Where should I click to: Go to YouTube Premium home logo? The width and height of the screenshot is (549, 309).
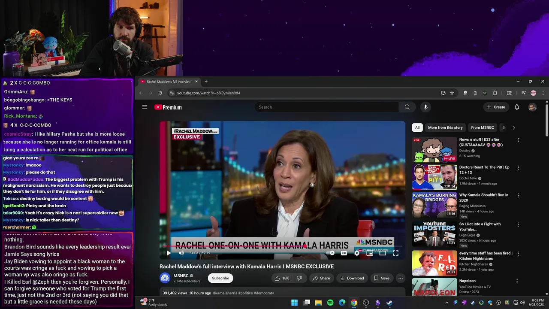pos(168,107)
